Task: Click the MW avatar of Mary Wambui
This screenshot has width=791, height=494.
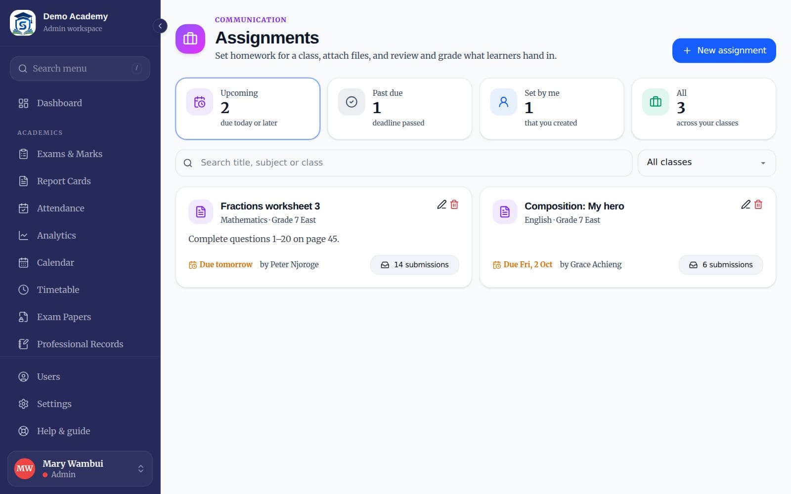Action: (x=25, y=468)
